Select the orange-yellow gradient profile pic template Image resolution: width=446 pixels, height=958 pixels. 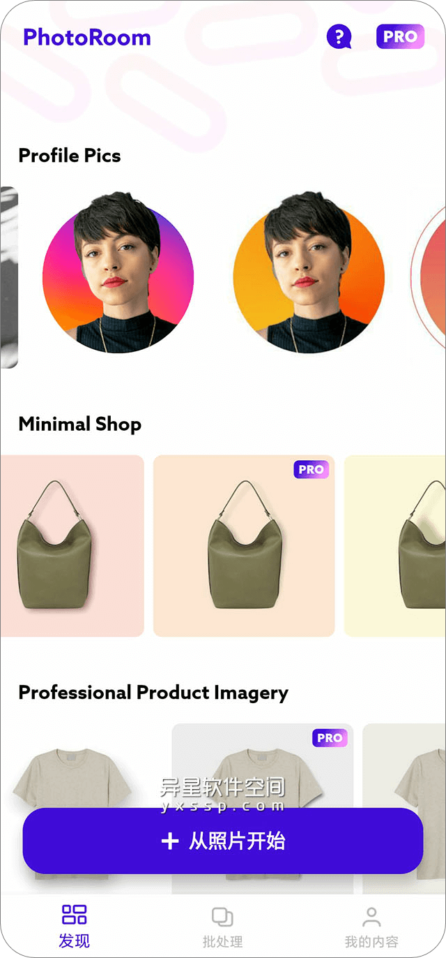pyautogui.click(x=309, y=273)
